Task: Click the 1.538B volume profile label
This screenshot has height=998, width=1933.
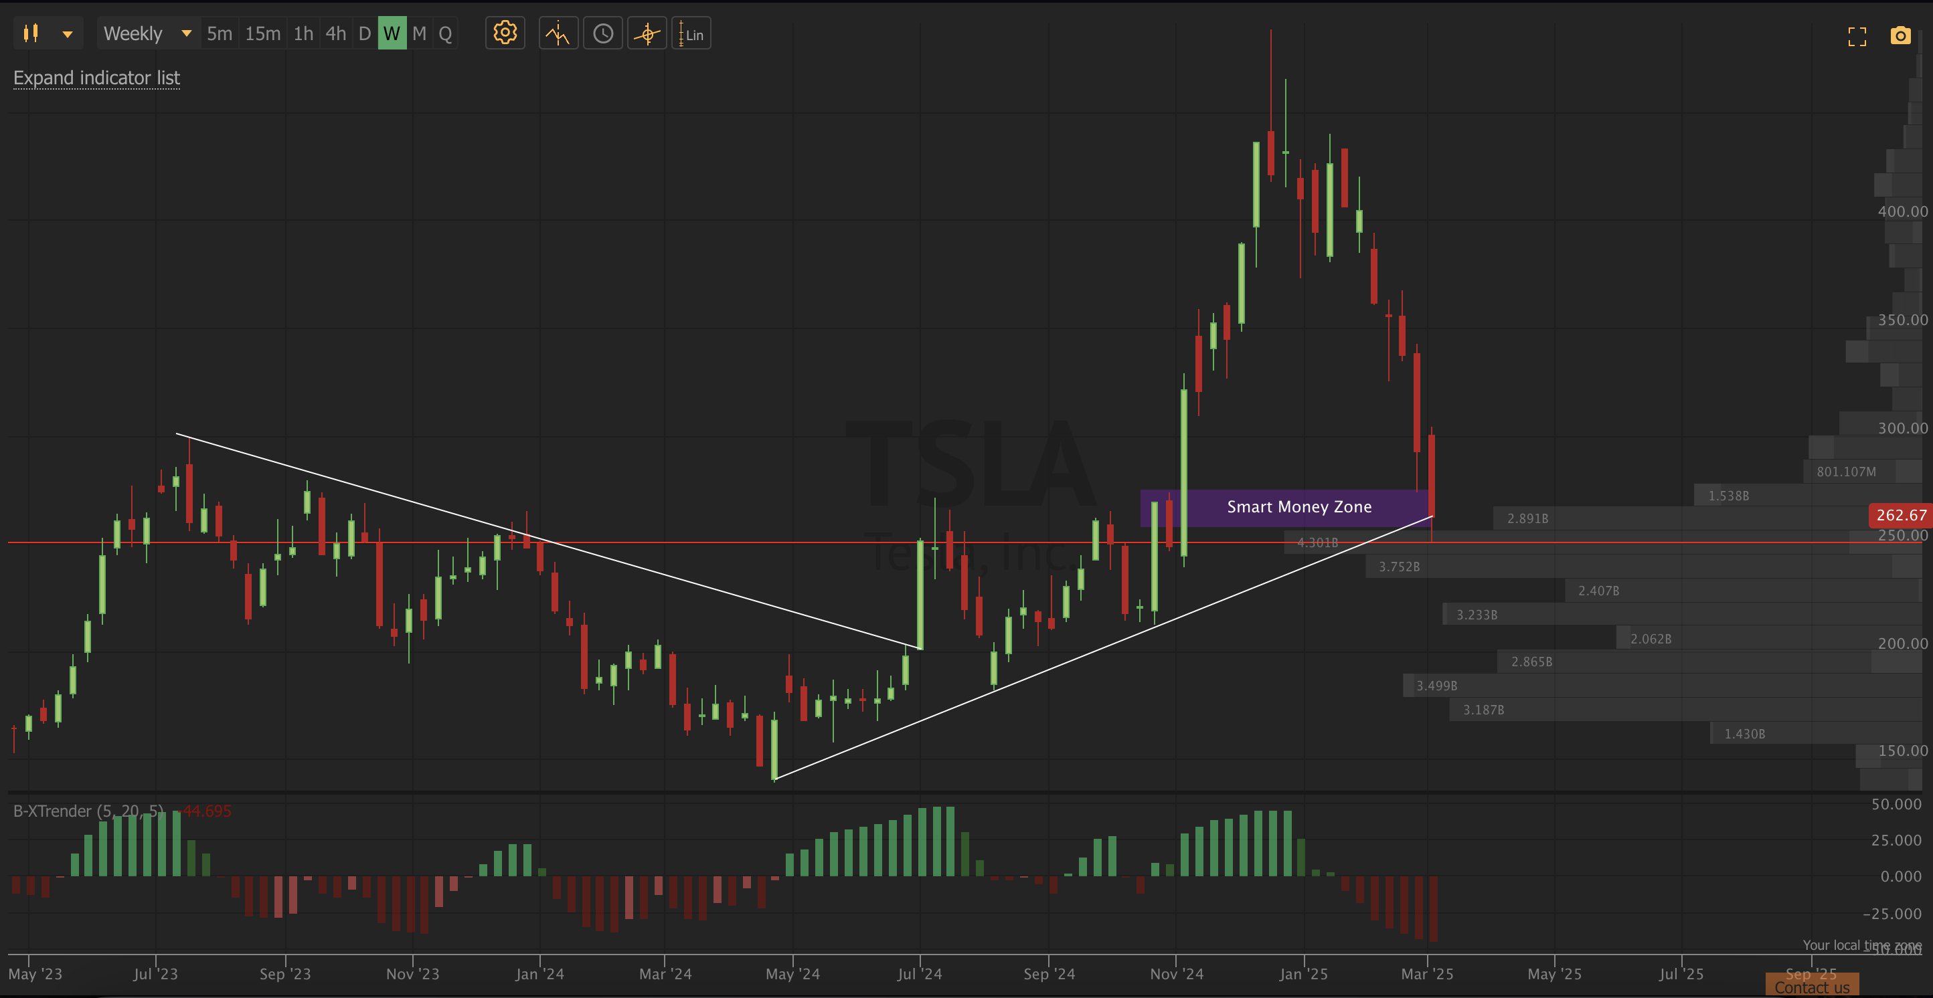Action: coord(1728,496)
